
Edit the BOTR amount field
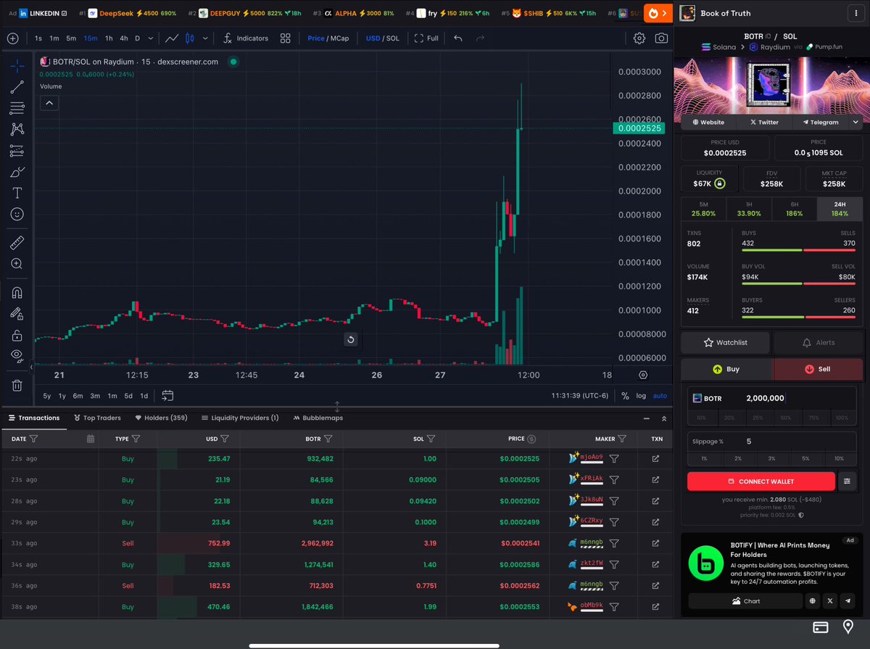[772, 398]
